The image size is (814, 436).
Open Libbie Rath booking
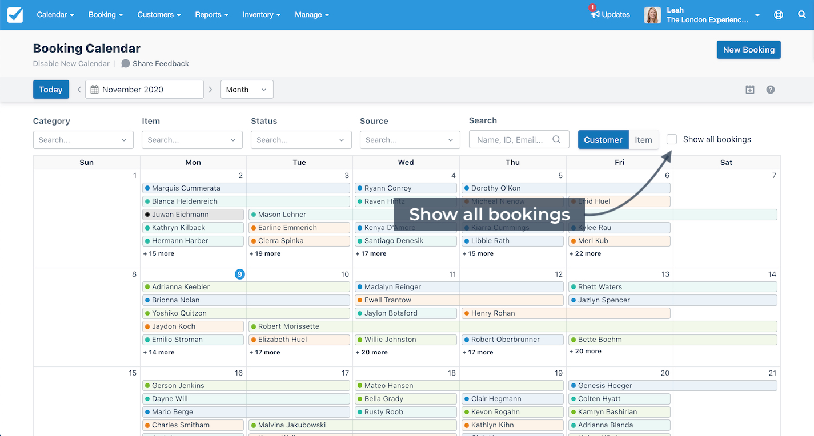512,241
